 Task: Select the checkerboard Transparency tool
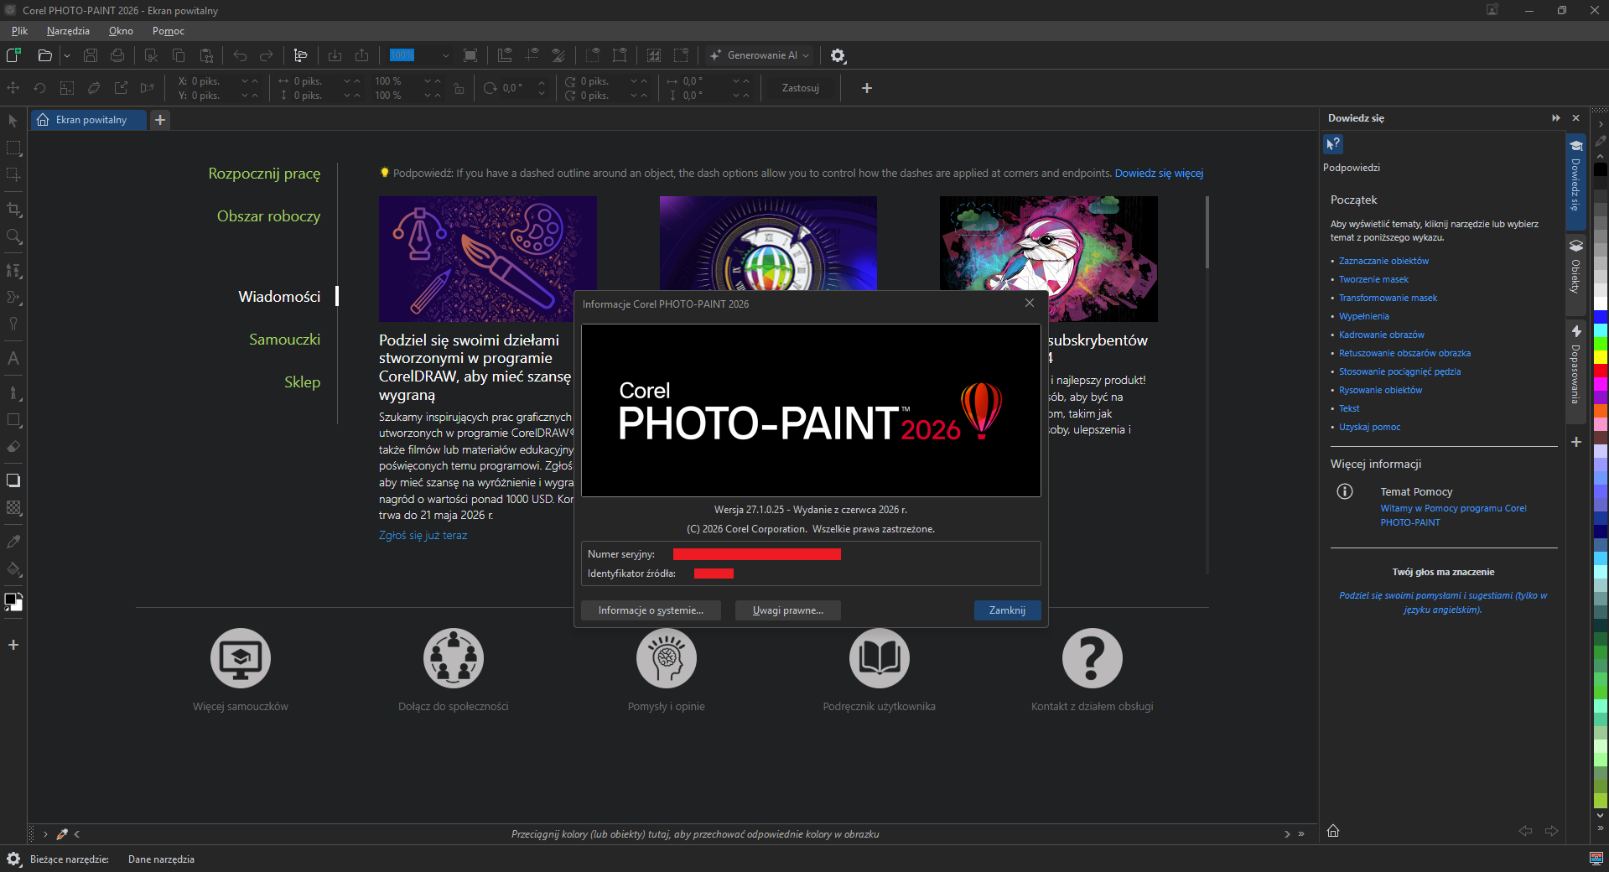point(13,508)
